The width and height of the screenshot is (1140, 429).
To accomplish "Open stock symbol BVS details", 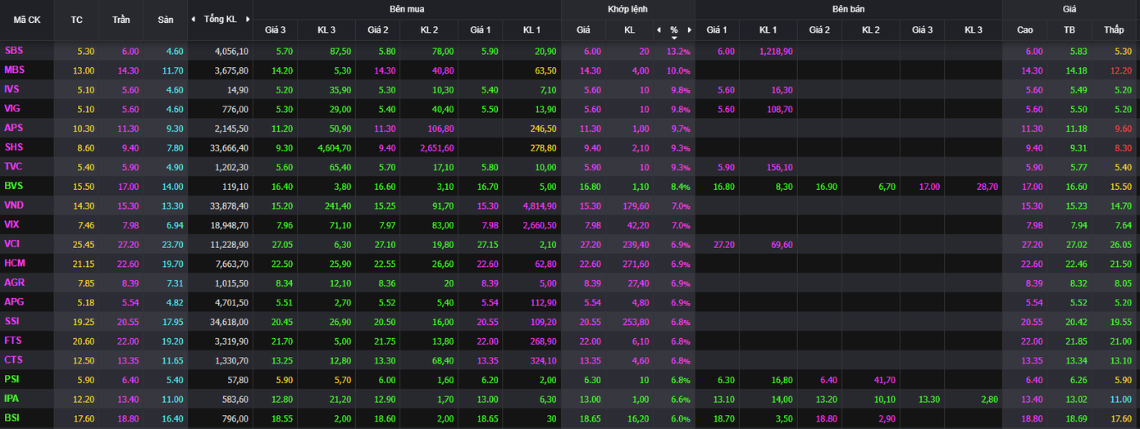I will pyautogui.click(x=14, y=186).
